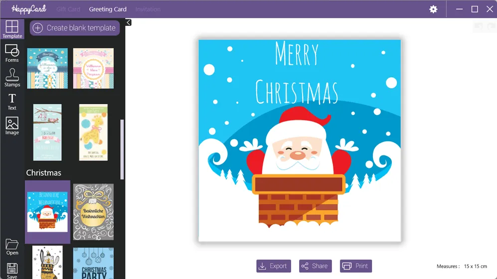Open the Template panel in sidebar
Screen dimensions: 497x279
point(12,29)
